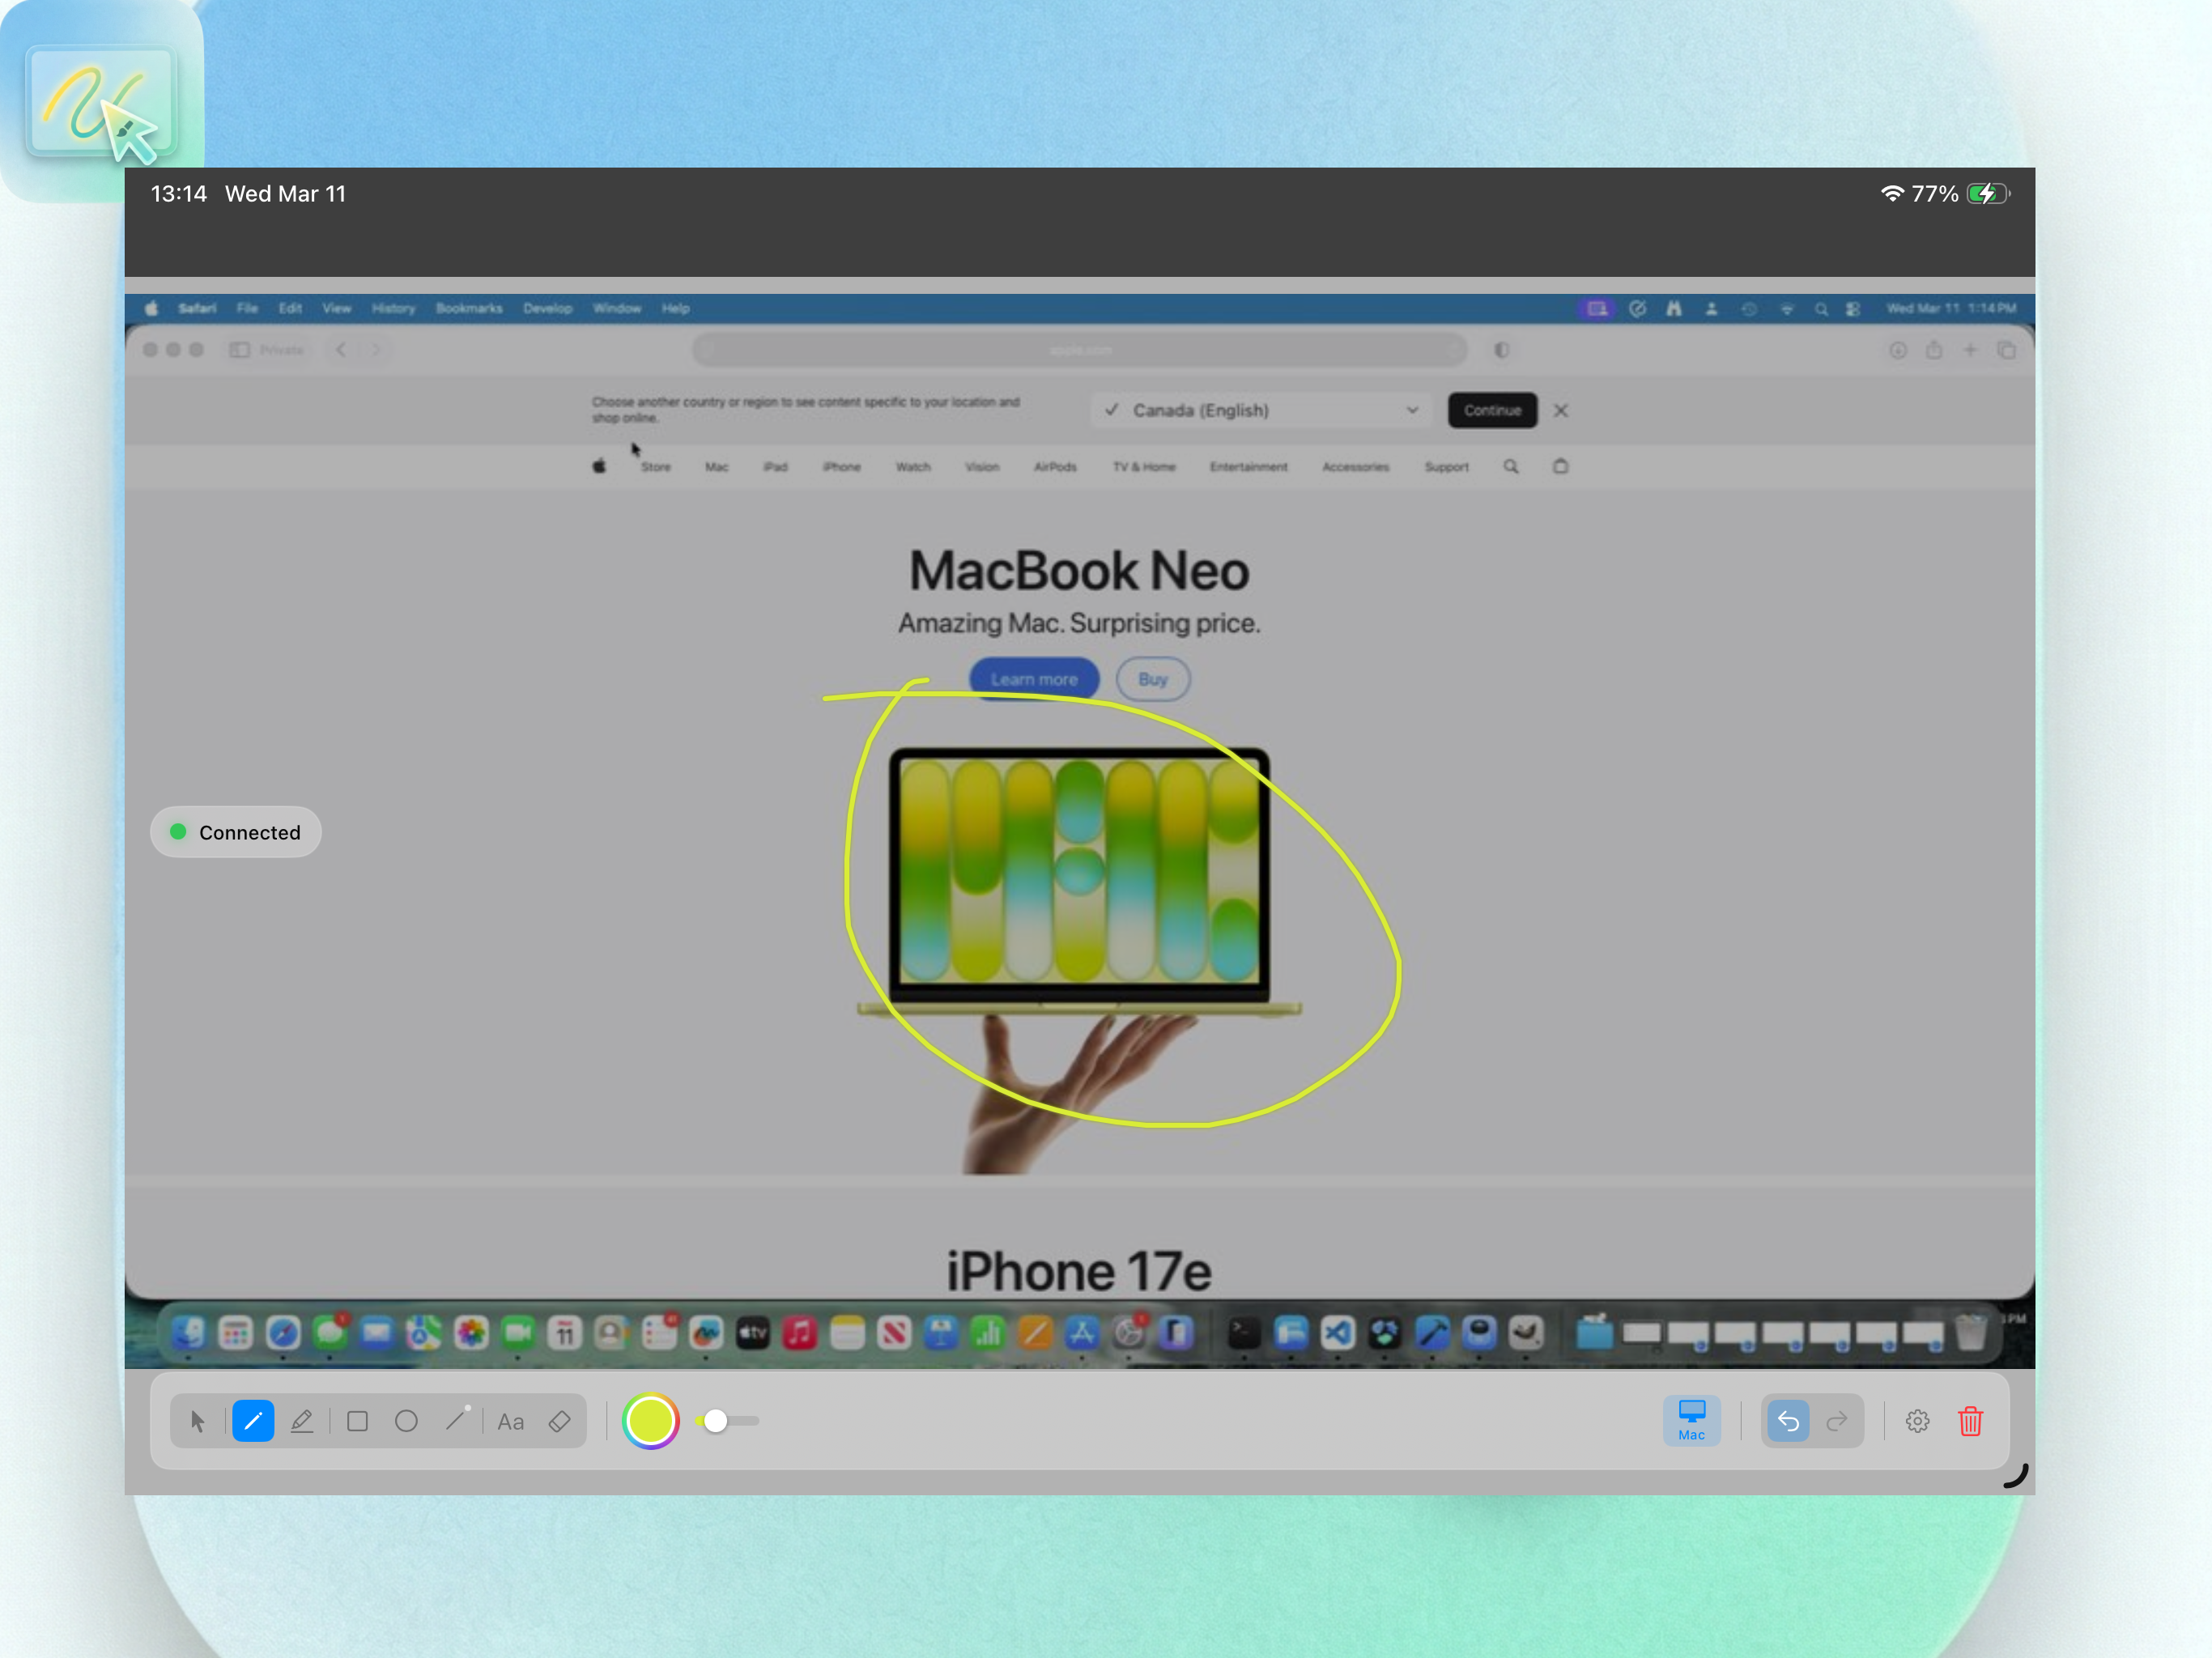This screenshot has height=1658, width=2212.
Task: Clear all annotations with red trash
Action: click(1970, 1421)
